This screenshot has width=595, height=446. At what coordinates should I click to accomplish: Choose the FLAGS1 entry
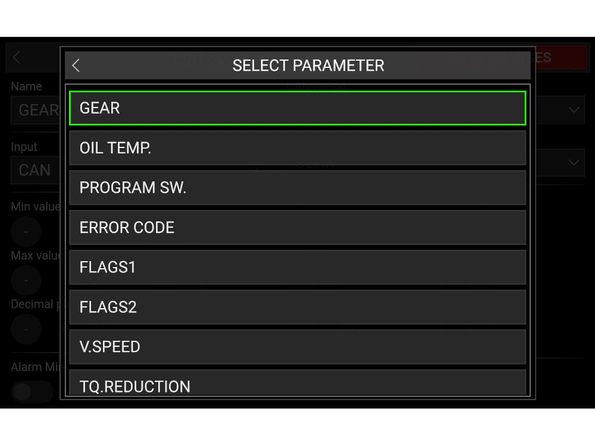[x=297, y=268]
